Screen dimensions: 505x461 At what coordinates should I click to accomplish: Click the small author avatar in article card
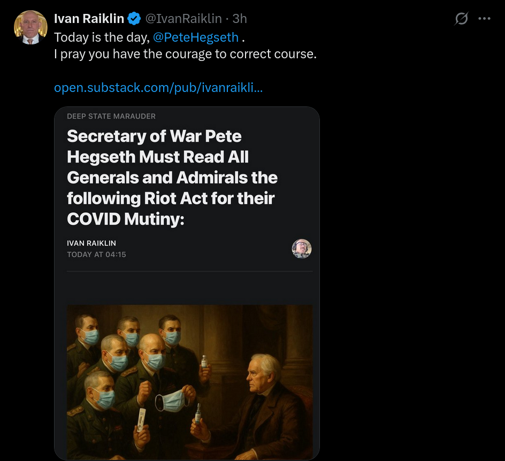pyautogui.click(x=302, y=249)
